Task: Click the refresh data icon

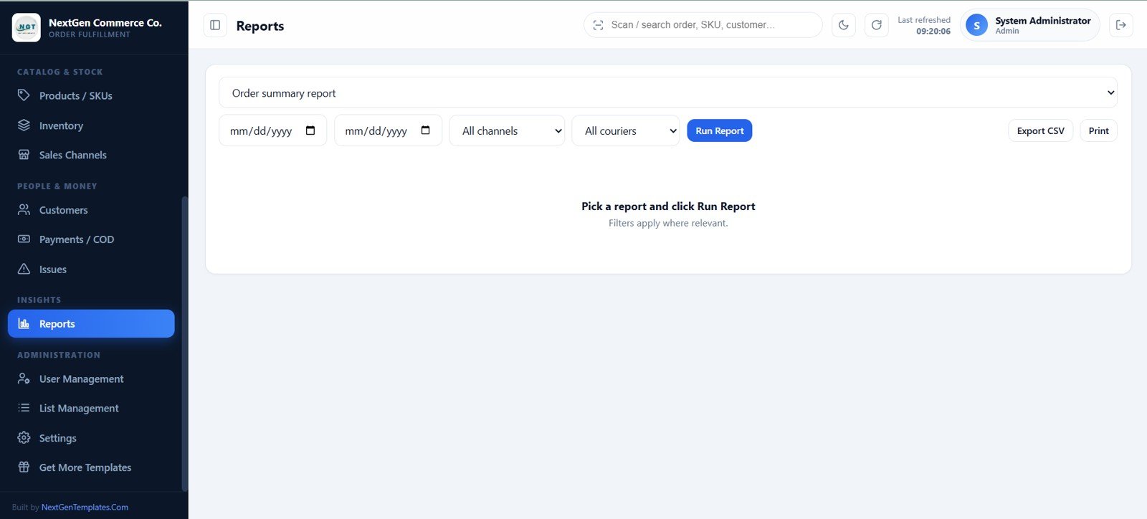Action: (876, 25)
